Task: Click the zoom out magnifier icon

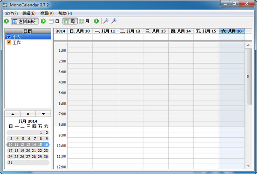Action: point(106,21)
